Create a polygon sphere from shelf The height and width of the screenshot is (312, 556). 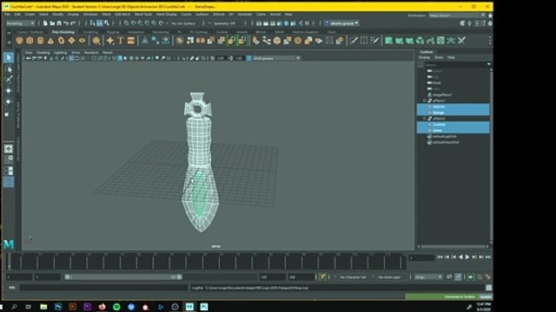coord(19,41)
